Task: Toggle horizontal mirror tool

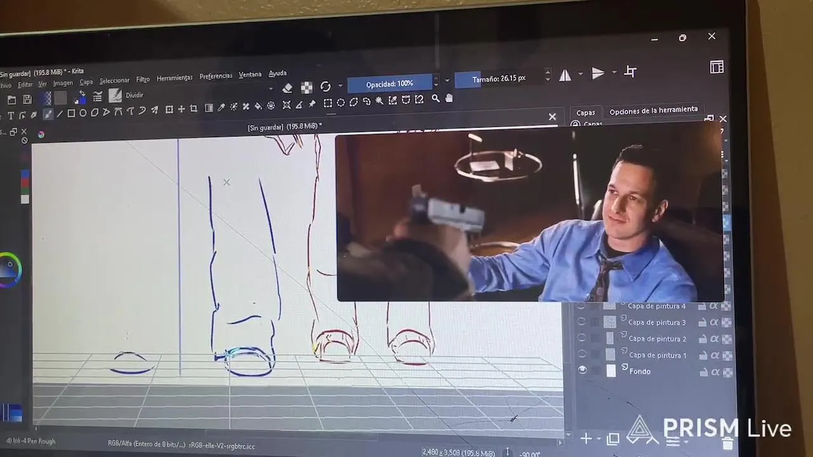Action: 565,76
